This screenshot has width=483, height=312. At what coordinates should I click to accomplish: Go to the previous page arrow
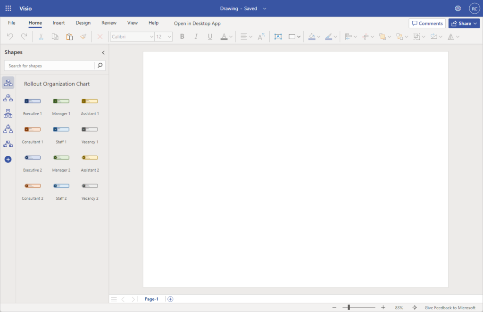click(123, 299)
